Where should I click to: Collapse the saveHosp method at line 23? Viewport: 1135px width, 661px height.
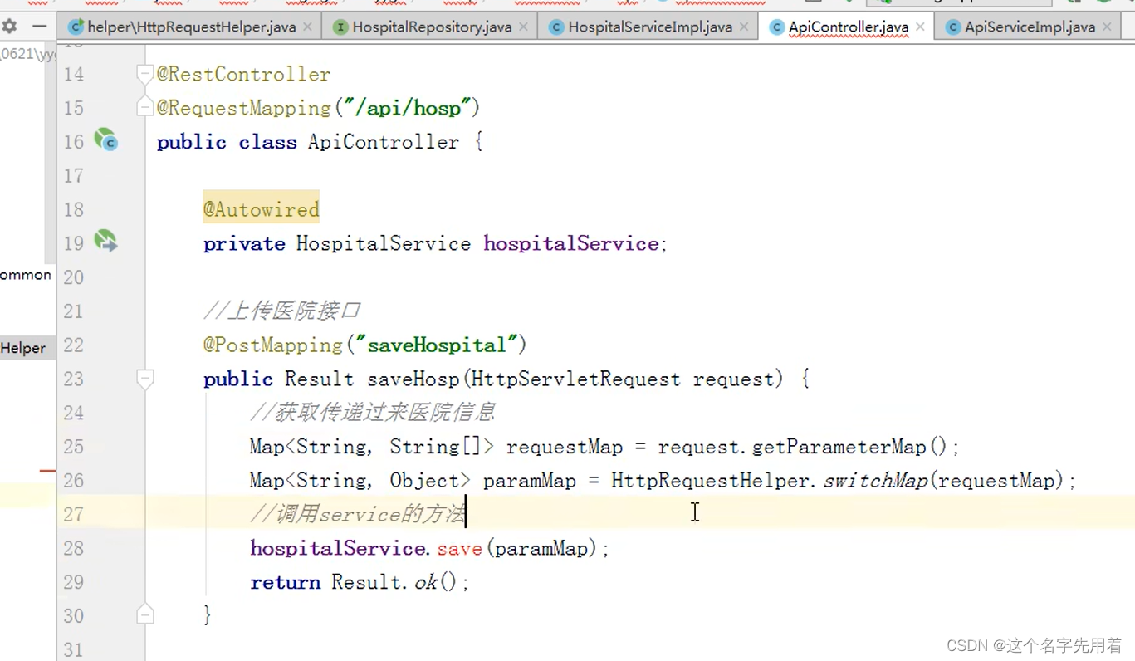pyautogui.click(x=145, y=379)
